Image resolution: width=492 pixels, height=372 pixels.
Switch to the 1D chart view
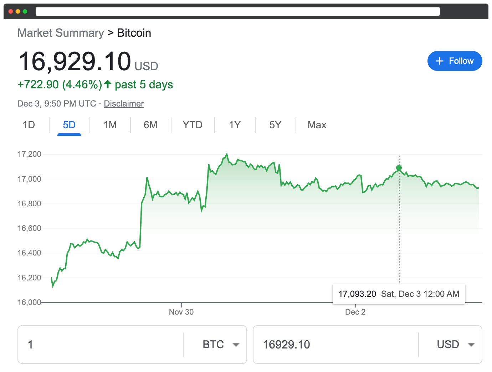(29, 125)
